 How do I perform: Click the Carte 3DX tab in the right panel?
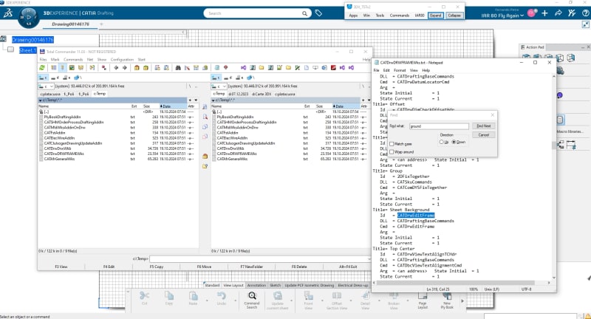coord(262,94)
